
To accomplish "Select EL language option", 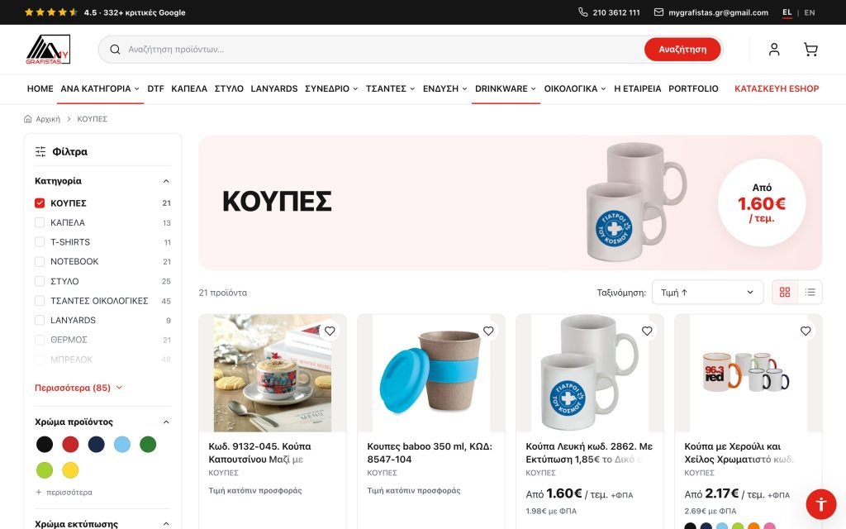I will tap(787, 12).
